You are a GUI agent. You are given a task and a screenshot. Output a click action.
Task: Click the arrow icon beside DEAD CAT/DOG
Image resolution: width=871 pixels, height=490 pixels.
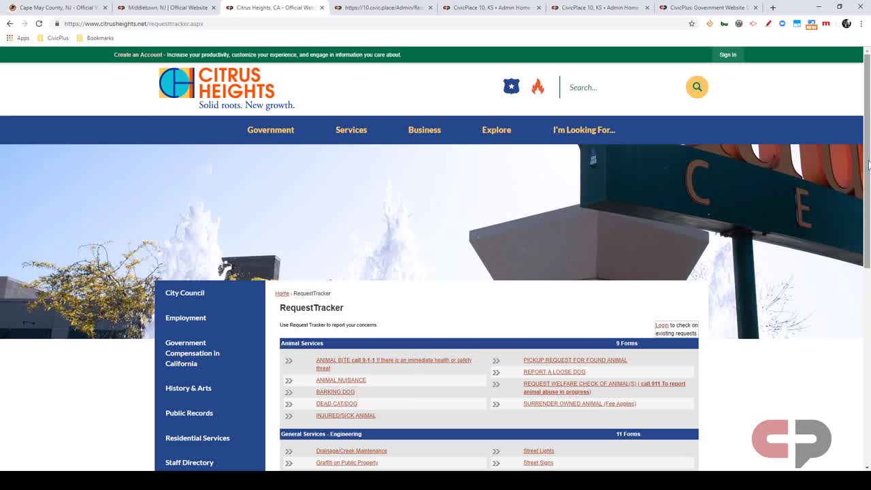click(x=289, y=404)
